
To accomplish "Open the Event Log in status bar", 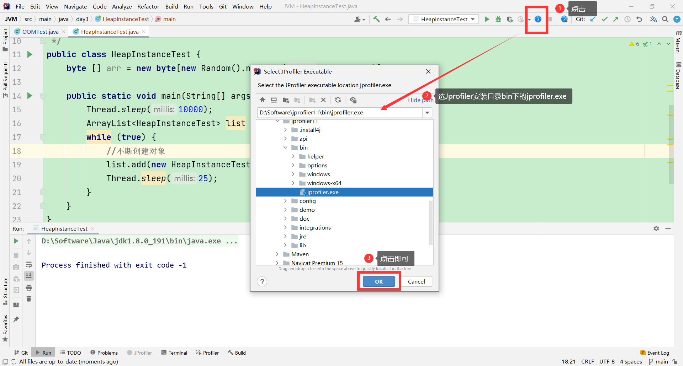I will pyautogui.click(x=655, y=352).
